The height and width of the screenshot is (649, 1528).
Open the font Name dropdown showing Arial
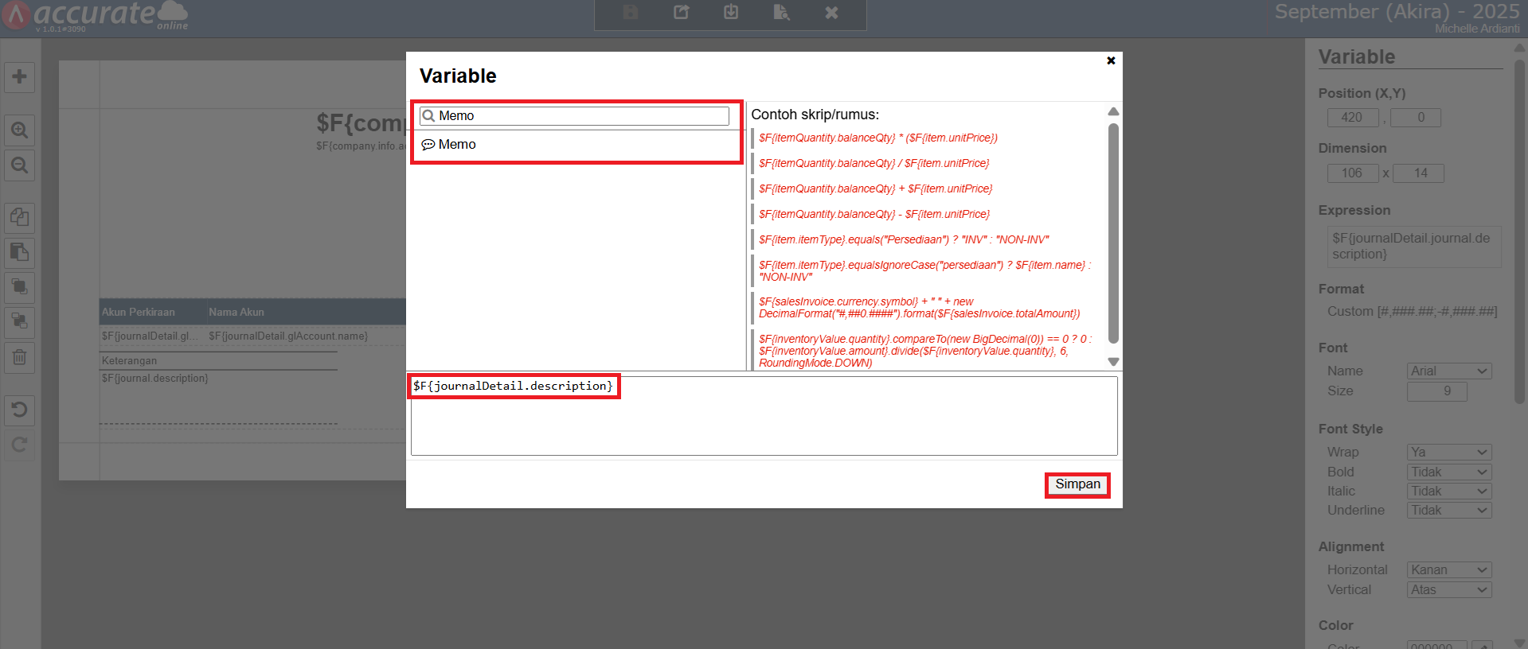click(x=1448, y=371)
